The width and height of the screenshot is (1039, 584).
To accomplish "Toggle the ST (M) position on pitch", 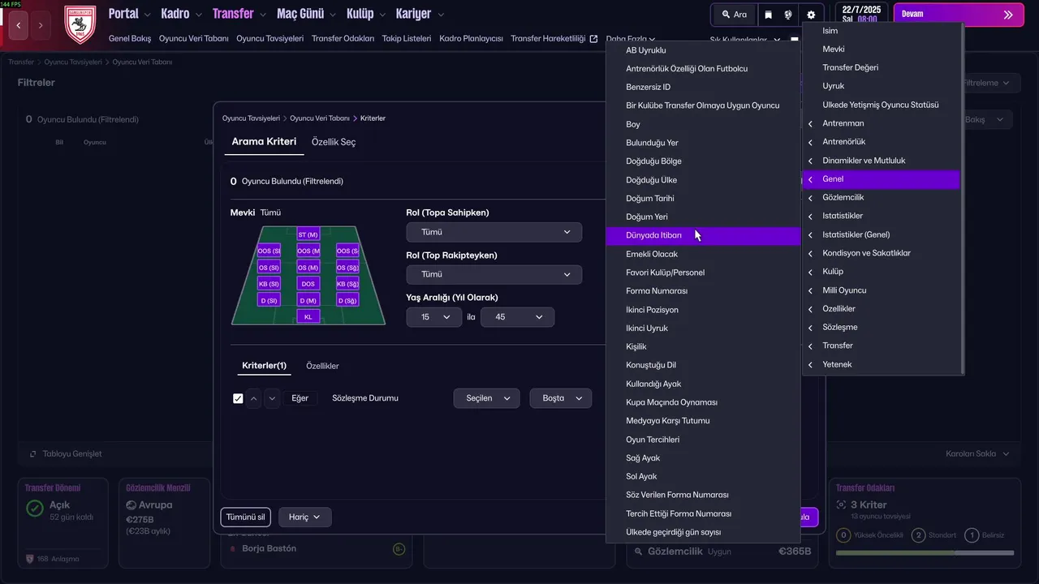I will pos(308,234).
